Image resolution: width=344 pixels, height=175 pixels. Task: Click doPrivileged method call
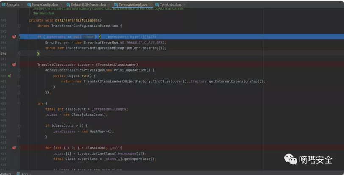[92, 70]
